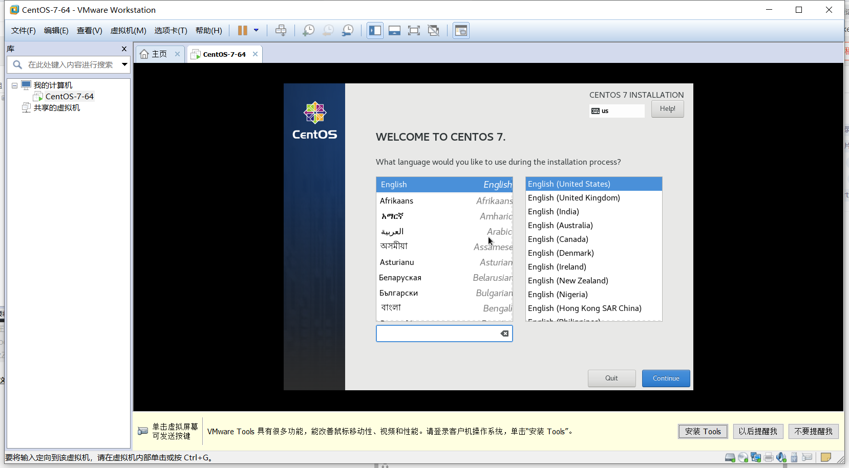The image size is (849, 468).
Task: Select English in the language list
Action: pyautogui.click(x=444, y=185)
